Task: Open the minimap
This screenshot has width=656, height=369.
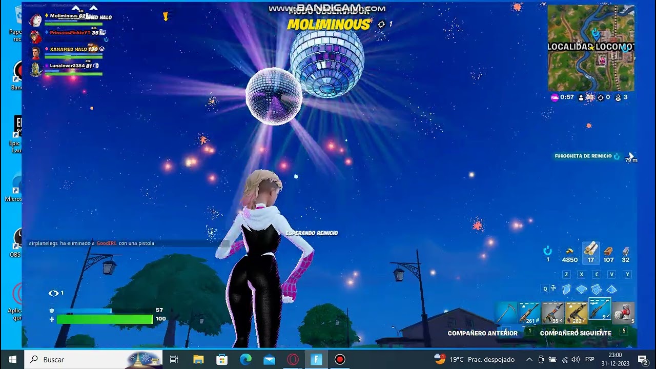Action: point(591,48)
